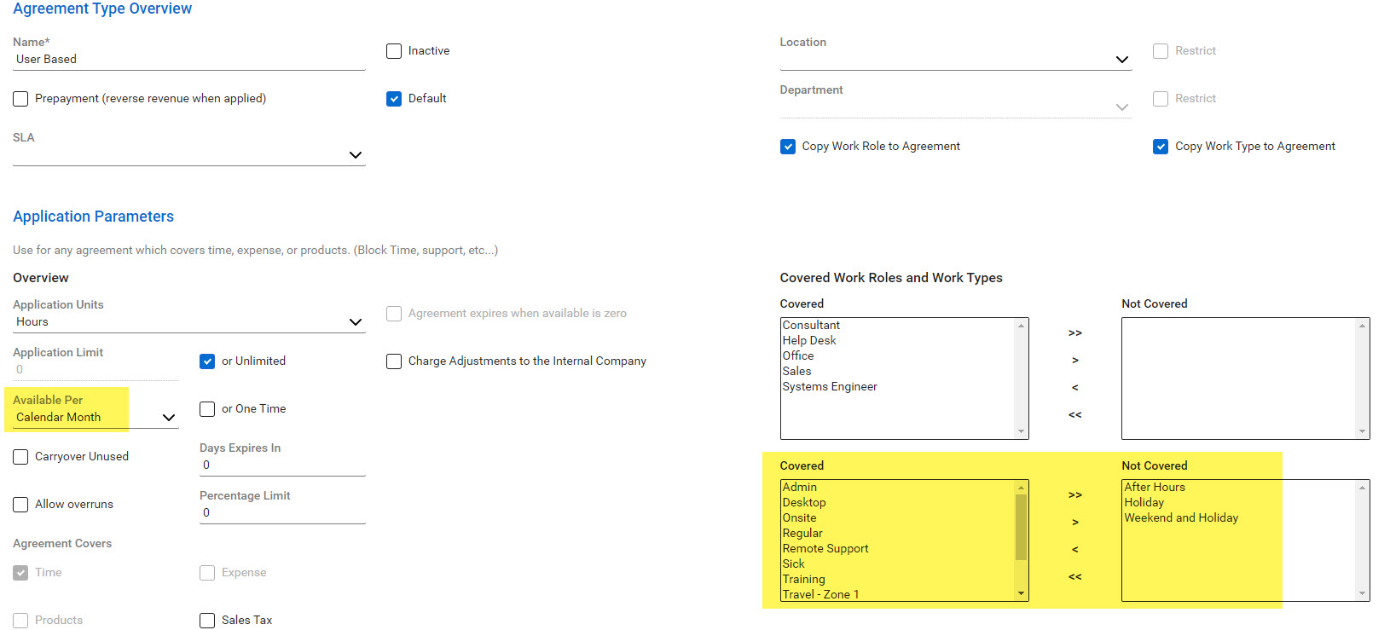
Task: Uncheck the Default checkbox
Action: click(x=394, y=99)
